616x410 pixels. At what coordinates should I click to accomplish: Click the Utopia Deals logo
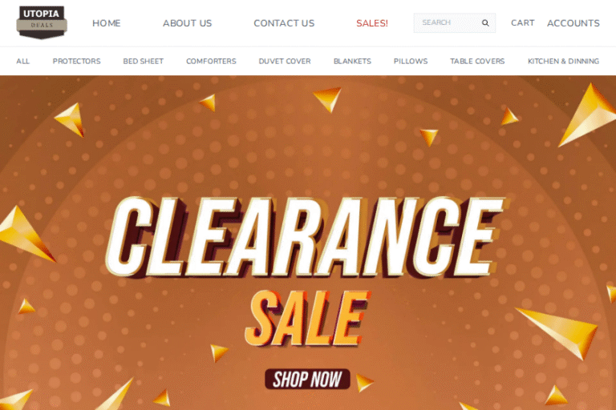[42, 22]
